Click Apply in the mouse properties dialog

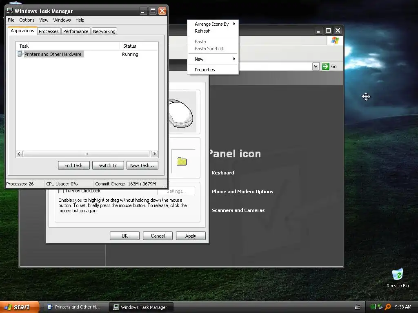pyautogui.click(x=191, y=236)
